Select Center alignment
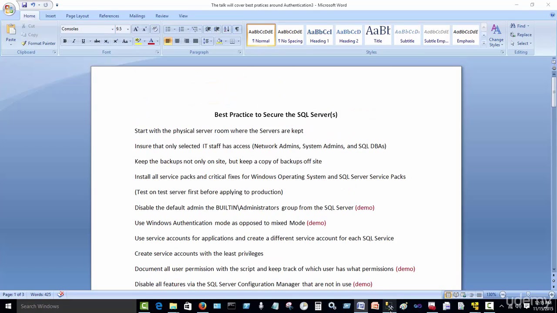 [177, 41]
